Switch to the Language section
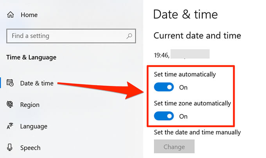The image size is (266, 158). [34, 126]
